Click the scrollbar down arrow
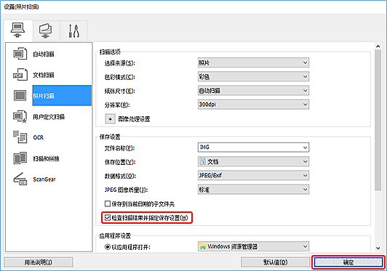387x271 pixels. [378, 248]
